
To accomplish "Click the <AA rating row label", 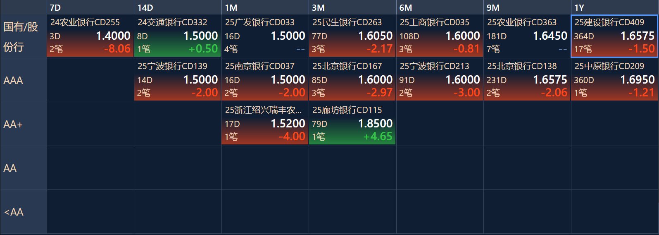I will [x=23, y=212].
